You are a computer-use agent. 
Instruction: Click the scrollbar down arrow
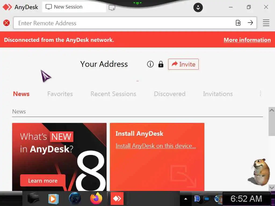tap(272, 187)
